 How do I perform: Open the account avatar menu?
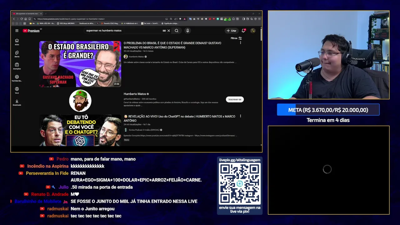(x=253, y=31)
